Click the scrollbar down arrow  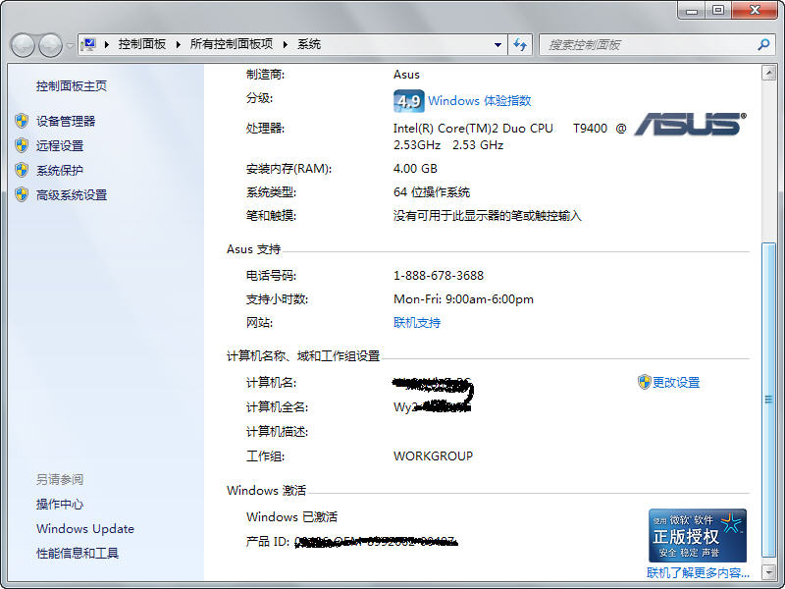tap(768, 571)
